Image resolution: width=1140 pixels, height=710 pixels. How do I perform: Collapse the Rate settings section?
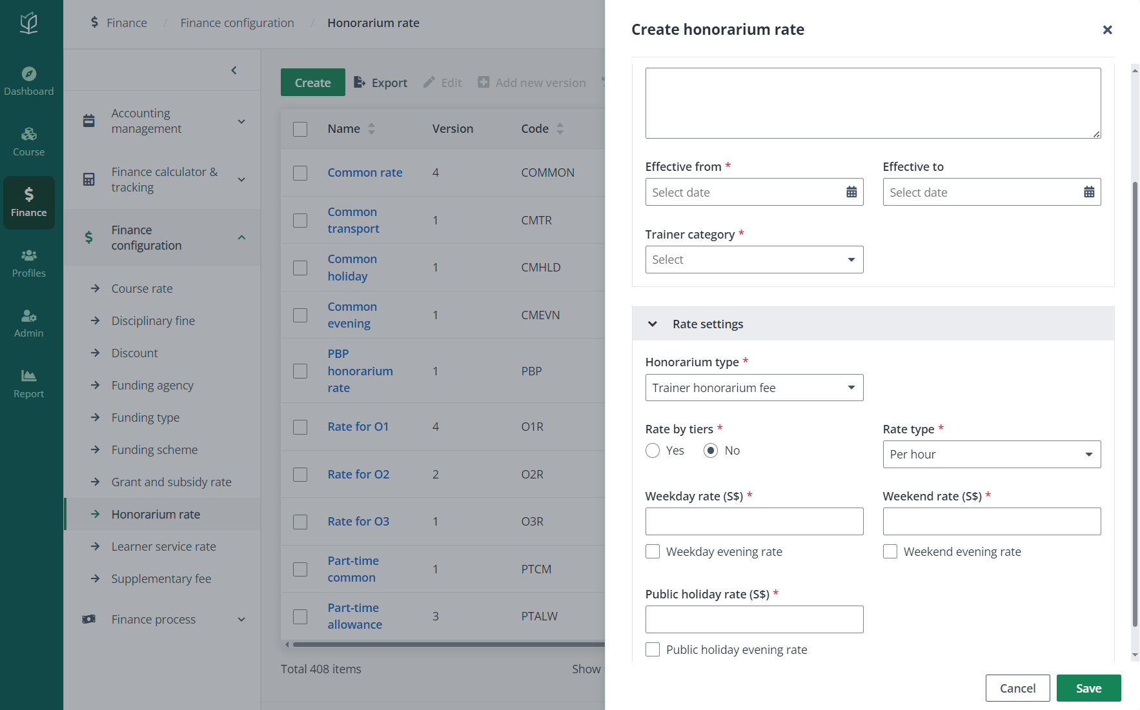click(653, 324)
